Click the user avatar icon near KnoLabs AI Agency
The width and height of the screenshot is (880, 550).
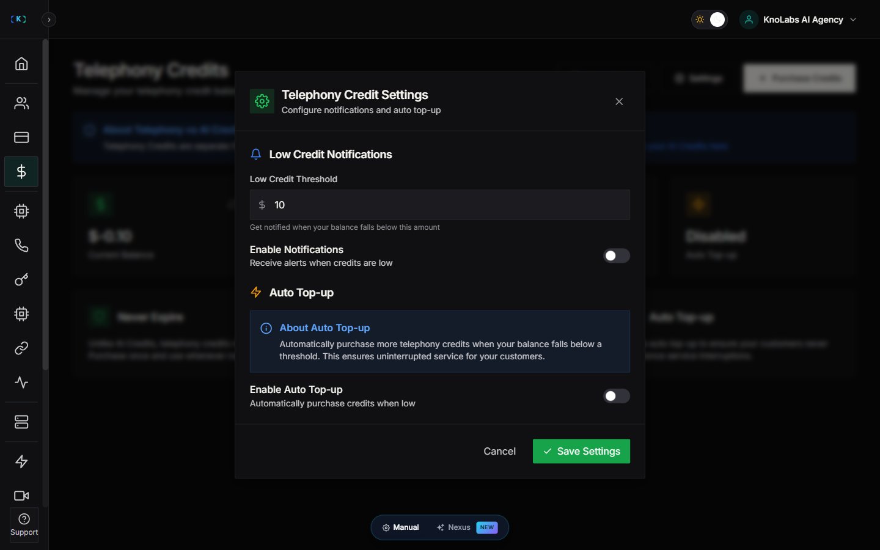click(x=749, y=20)
